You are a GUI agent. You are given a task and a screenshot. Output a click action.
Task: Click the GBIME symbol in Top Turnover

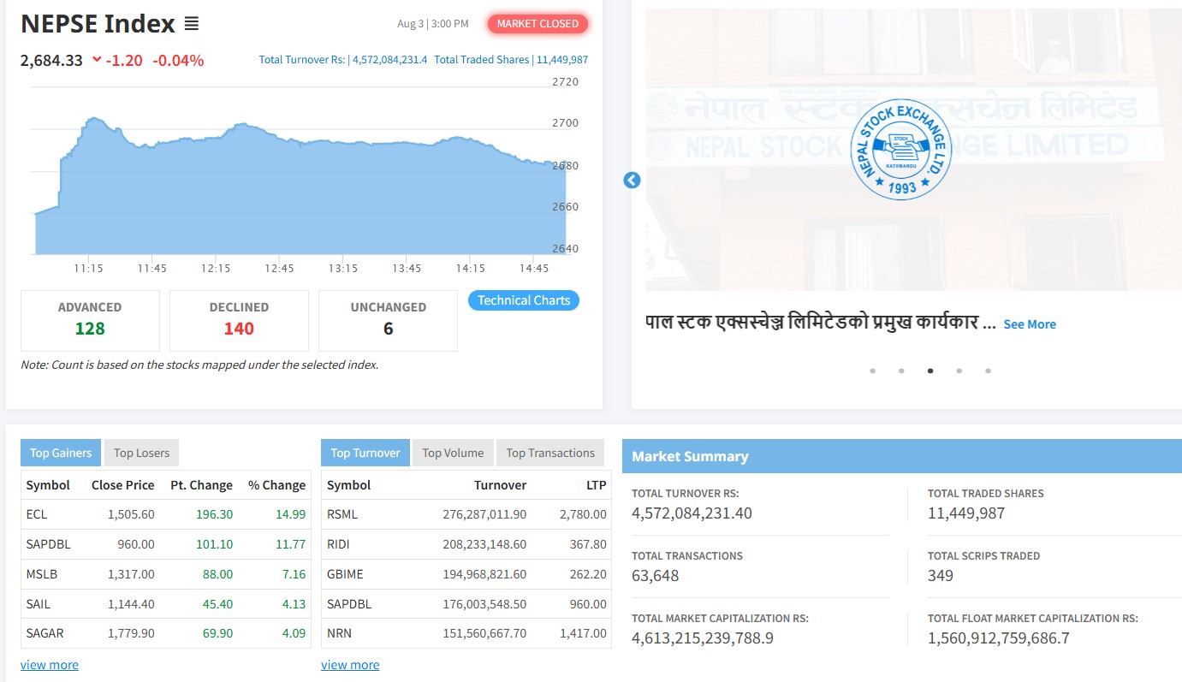(345, 574)
